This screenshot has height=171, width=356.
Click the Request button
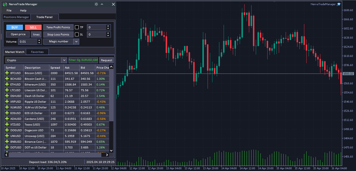point(106,60)
